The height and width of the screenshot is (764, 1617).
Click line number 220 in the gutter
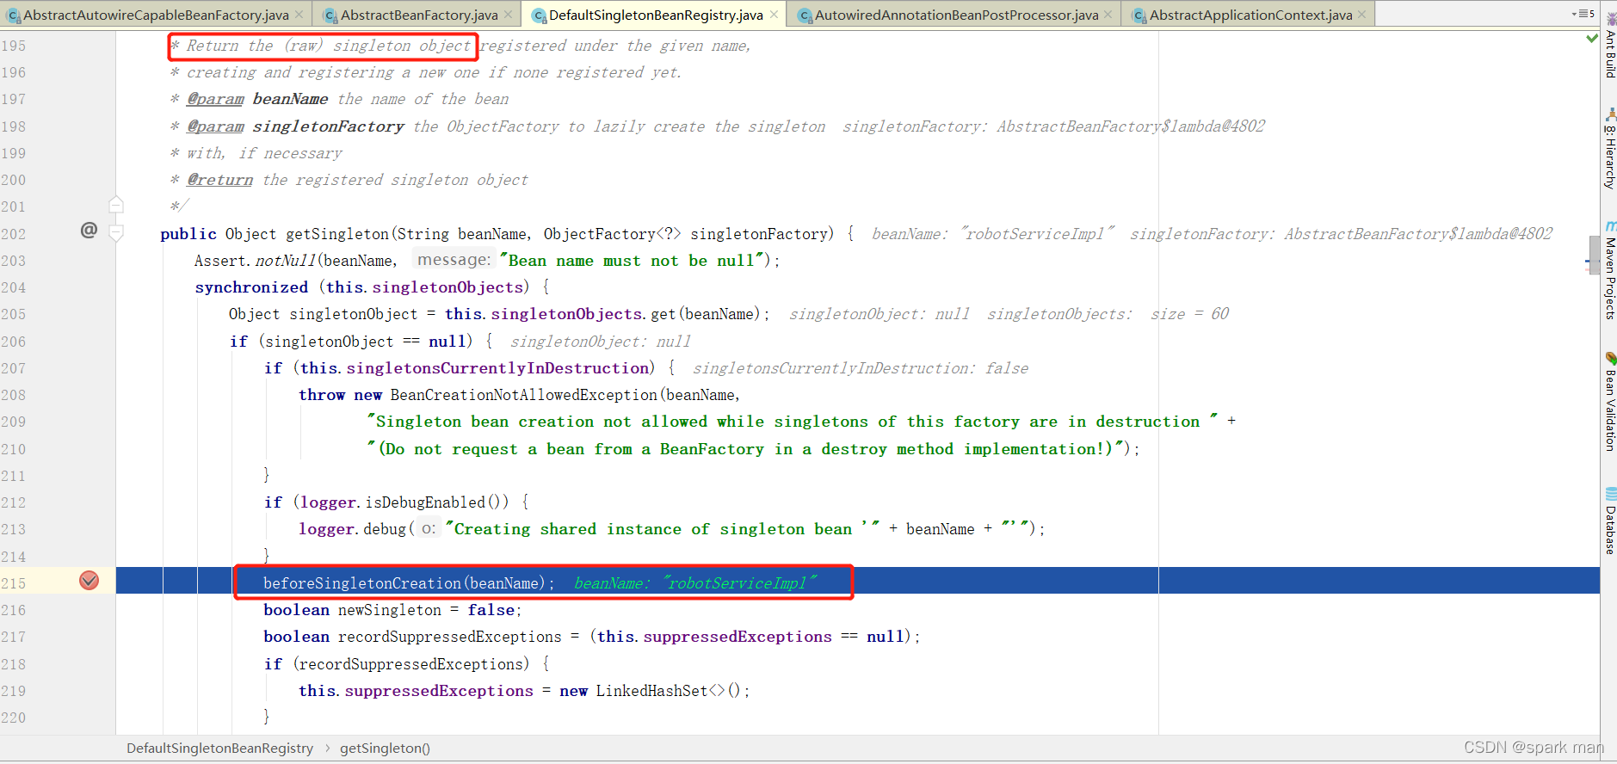coord(14,718)
